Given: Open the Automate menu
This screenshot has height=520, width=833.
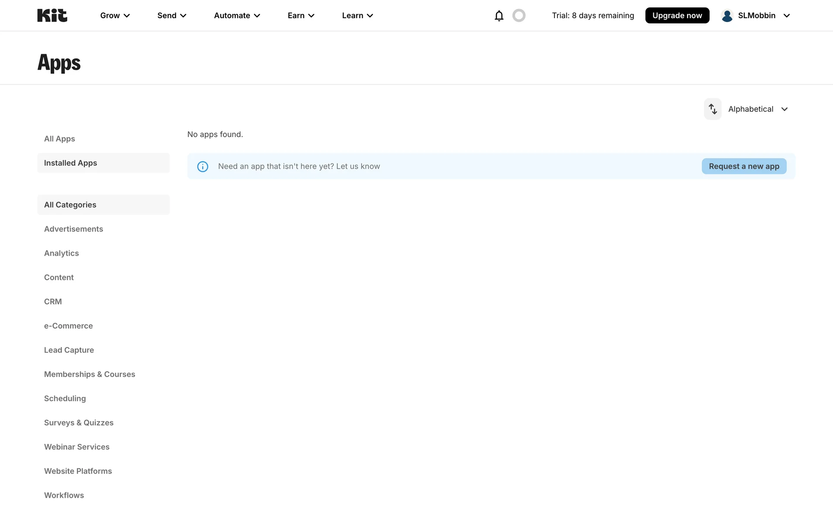Looking at the screenshot, I should [x=237, y=16].
